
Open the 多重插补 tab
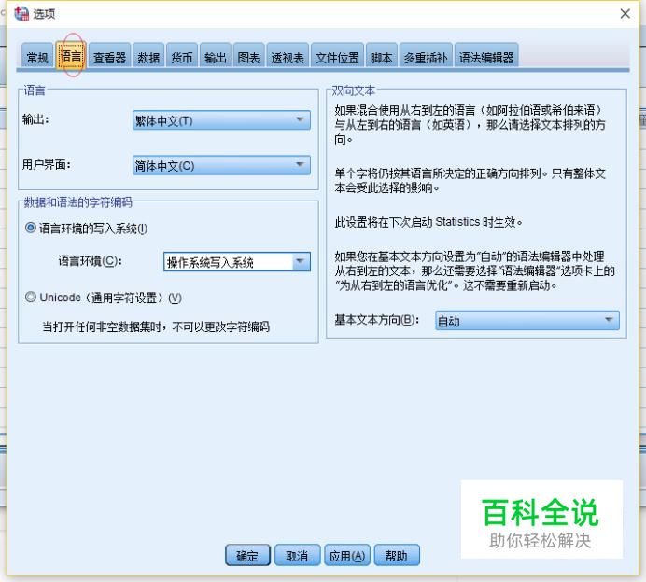click(x=426, y=57)
